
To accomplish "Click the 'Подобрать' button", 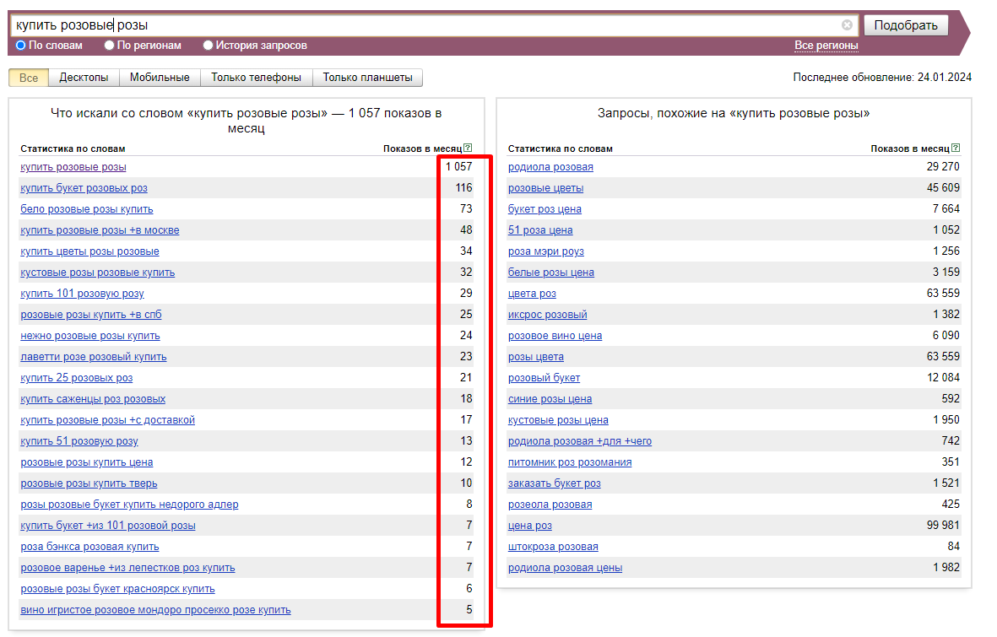I will click(906, 24).
